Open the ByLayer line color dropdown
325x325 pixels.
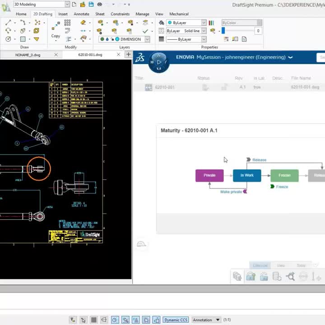point(204,23)
